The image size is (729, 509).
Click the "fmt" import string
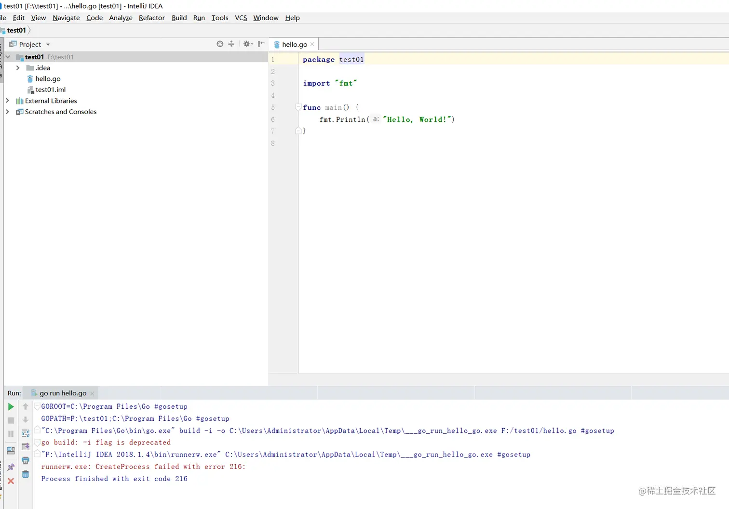pyautogui.click(x=346, y=83)
